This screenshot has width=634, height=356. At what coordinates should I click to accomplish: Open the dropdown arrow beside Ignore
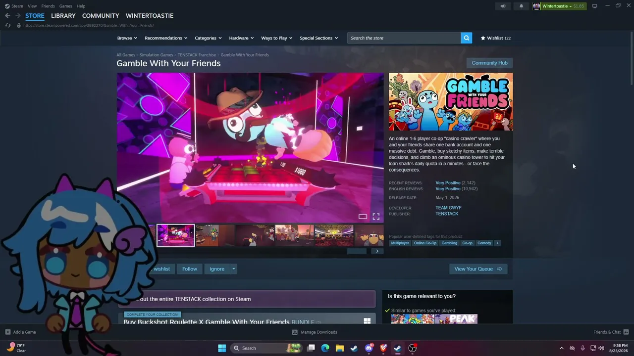point(233,269)
